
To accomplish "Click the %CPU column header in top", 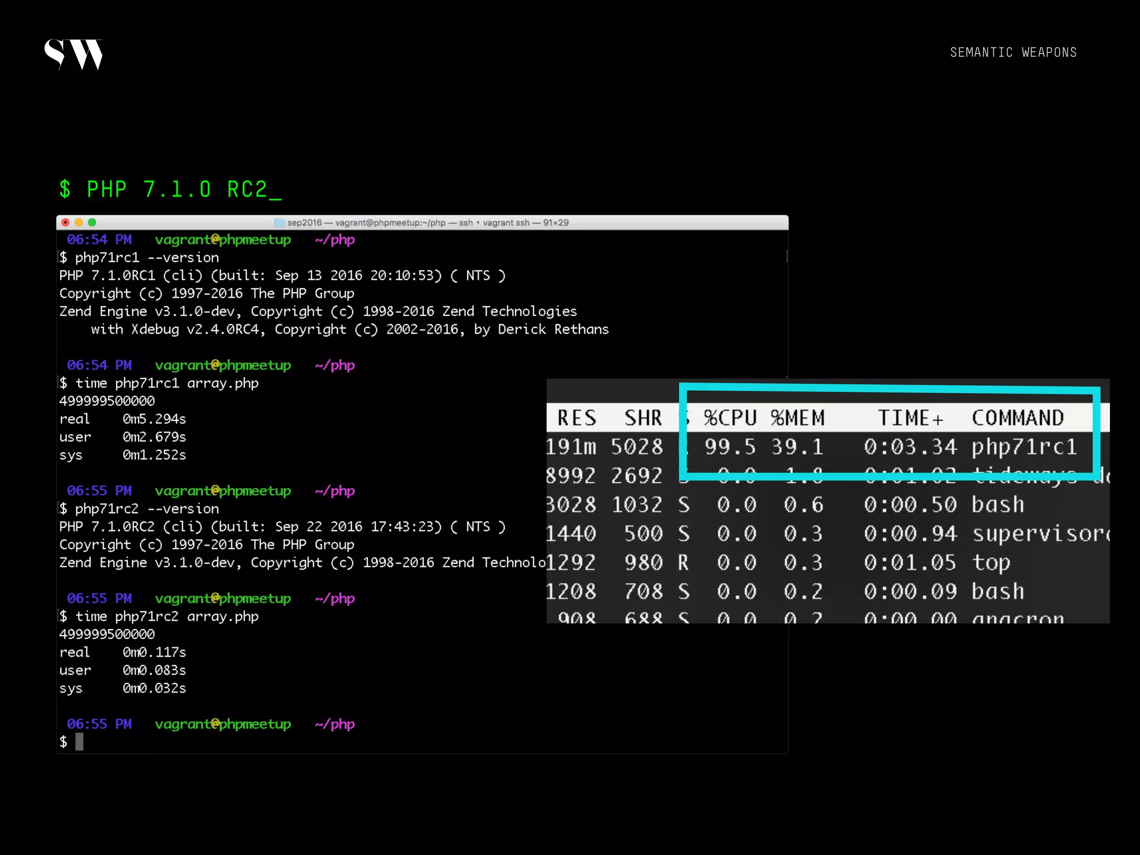I will (x=730, y=417).
